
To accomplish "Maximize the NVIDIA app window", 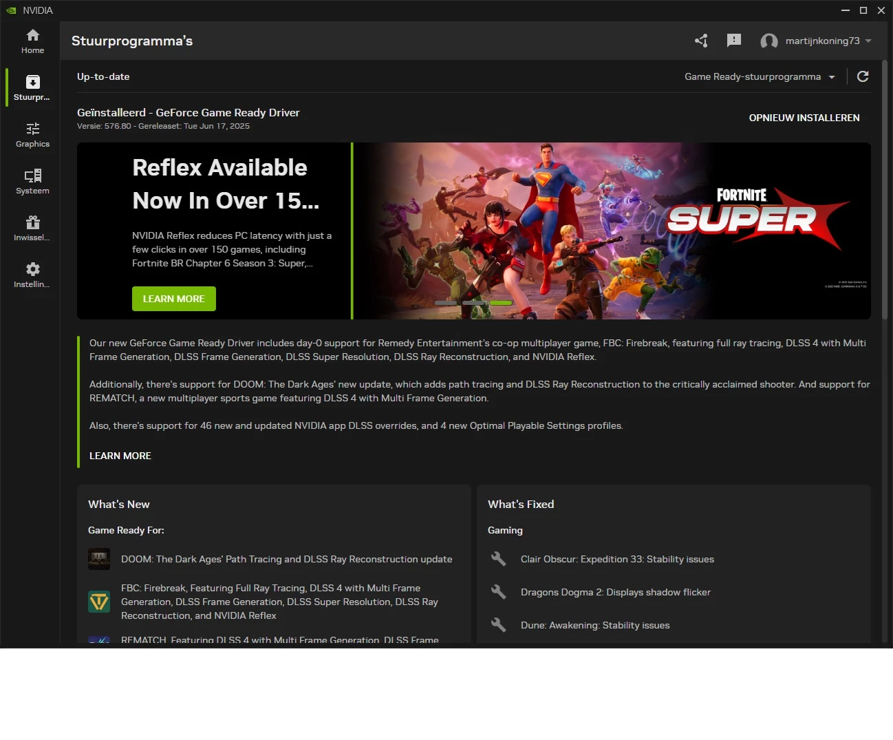I will [863, 10].
